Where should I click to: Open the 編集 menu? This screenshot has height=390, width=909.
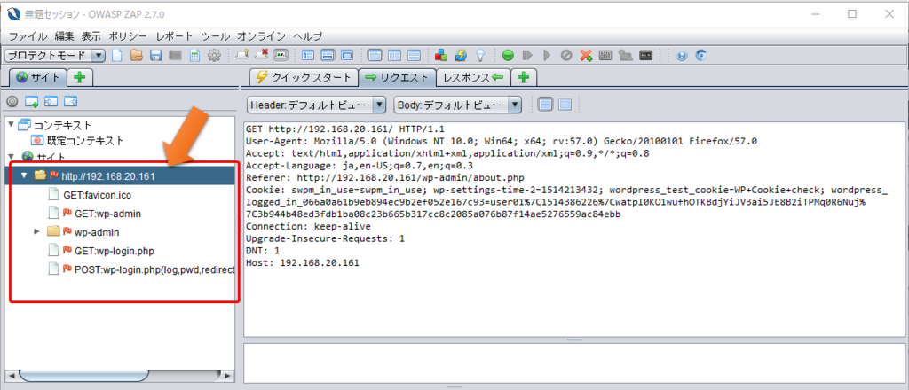click(x=64, y=35)
